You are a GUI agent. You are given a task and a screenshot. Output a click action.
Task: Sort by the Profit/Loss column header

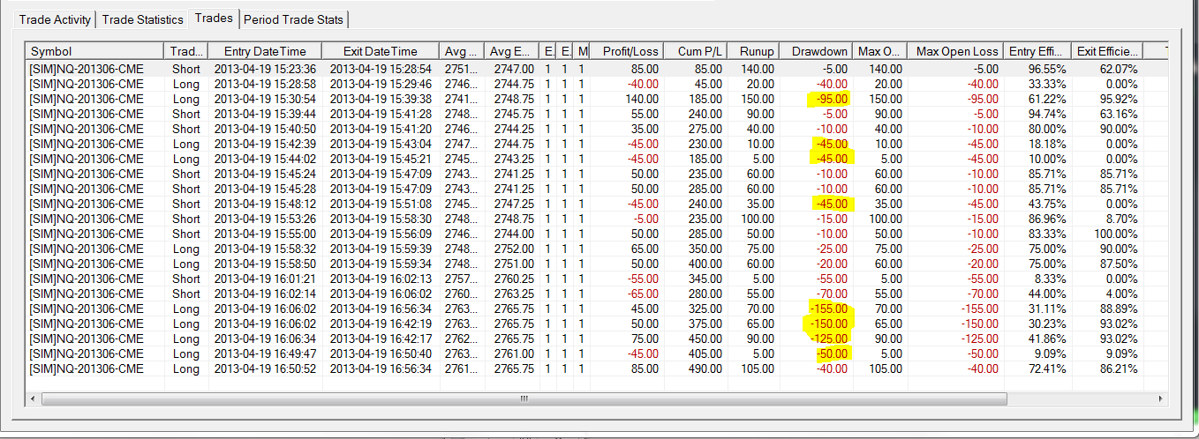click(627, 51)
